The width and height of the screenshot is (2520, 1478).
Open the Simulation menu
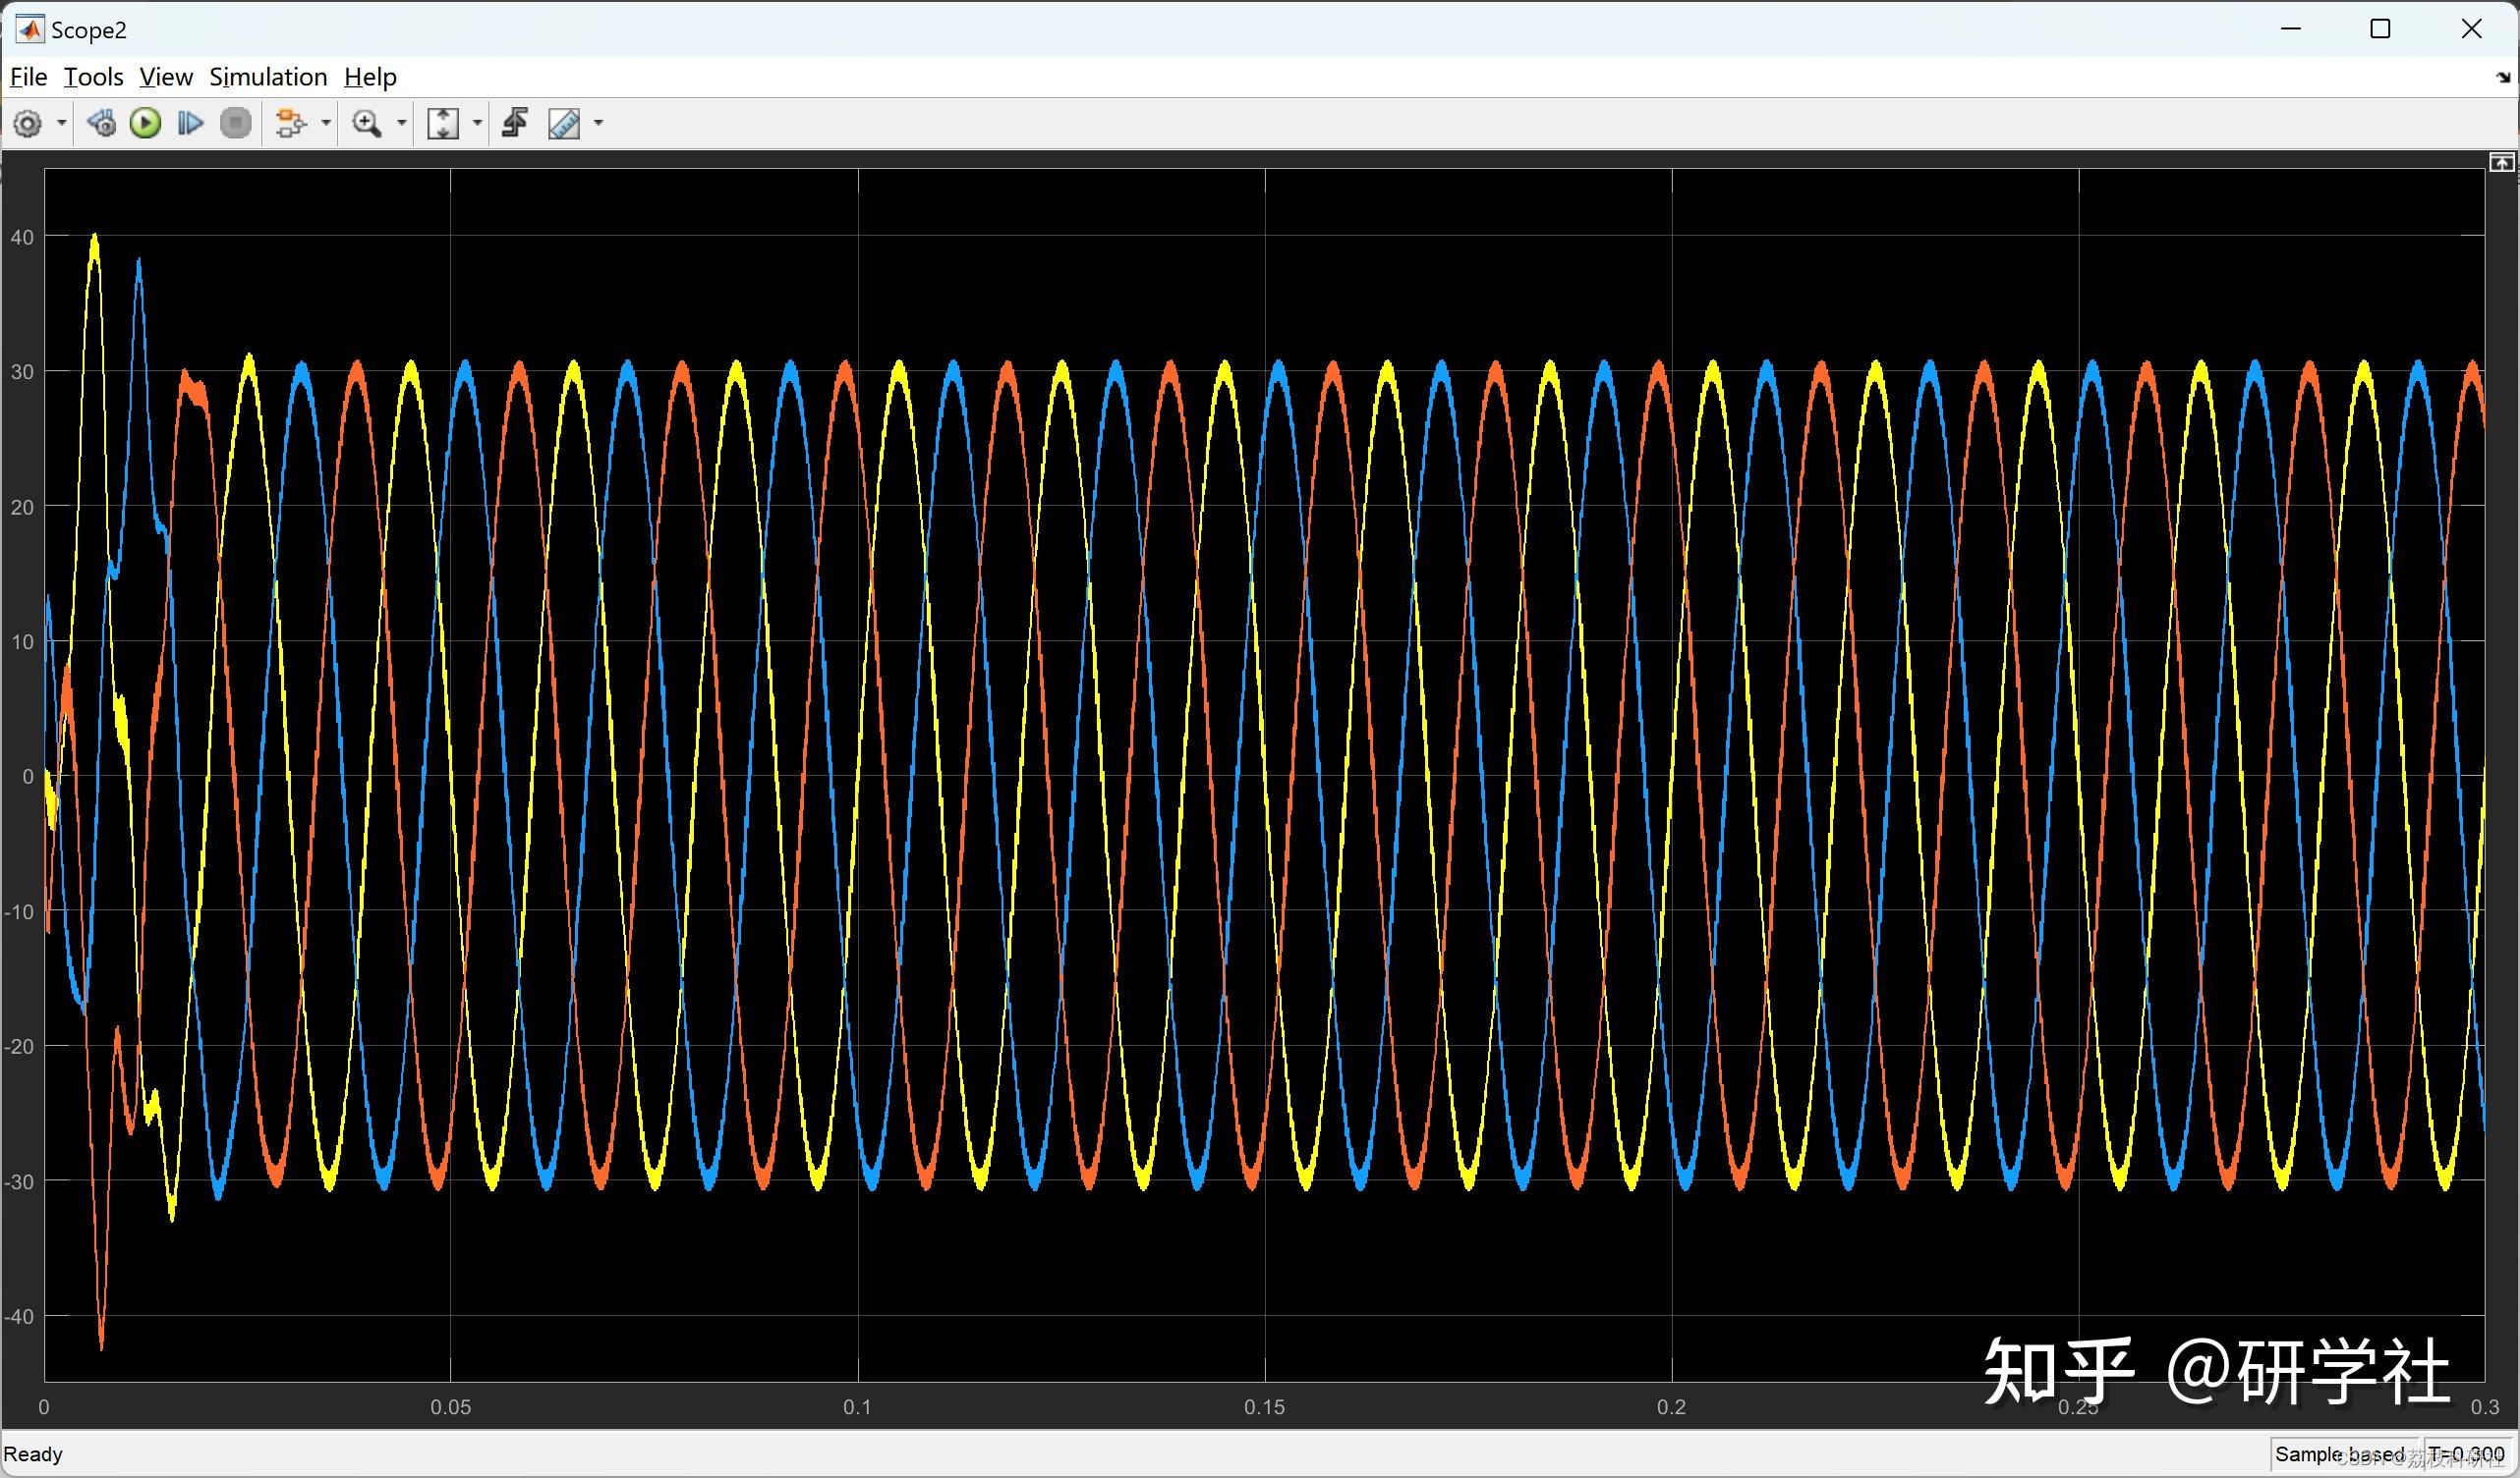click(x=267, y=76)
